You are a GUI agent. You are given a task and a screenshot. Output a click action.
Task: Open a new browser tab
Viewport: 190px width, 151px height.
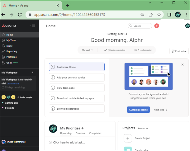tap(68, 6)
